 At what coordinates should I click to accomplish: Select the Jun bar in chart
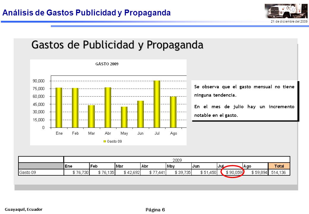(141, 114)
